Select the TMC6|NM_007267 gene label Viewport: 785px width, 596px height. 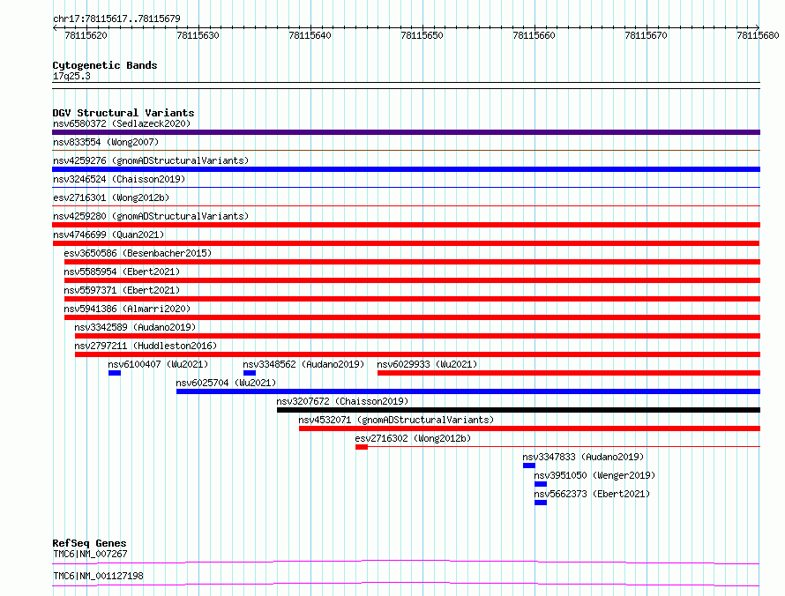pos(90,554)
